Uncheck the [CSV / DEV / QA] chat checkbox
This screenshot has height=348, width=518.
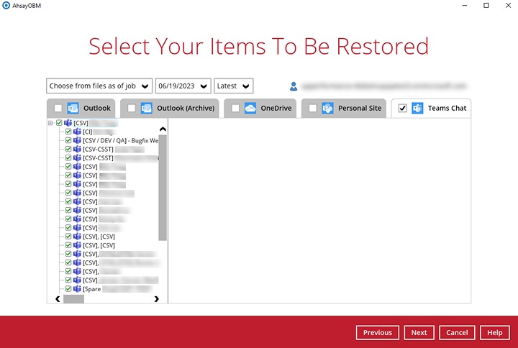[x=68, y=141]
